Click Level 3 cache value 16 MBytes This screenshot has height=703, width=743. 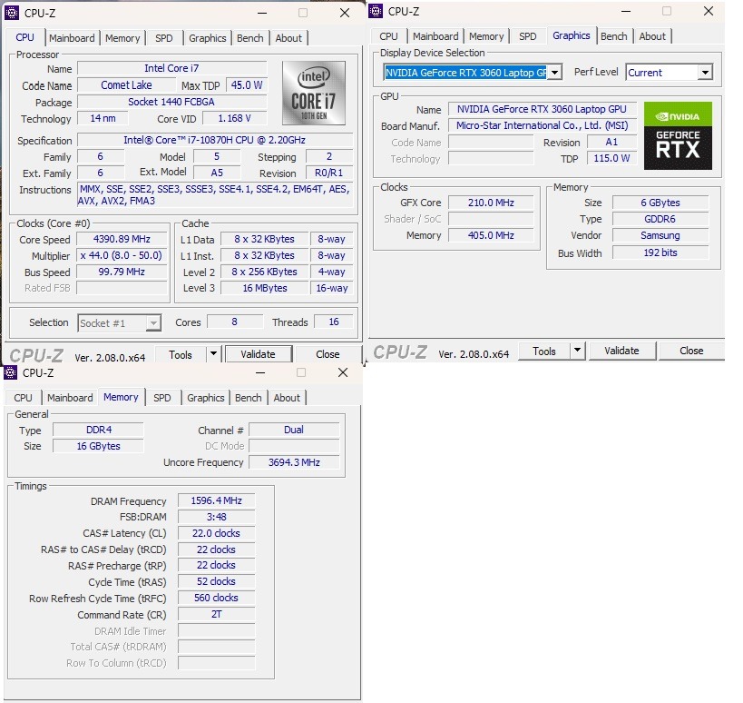pyautogui.click(x=265, y=288)
